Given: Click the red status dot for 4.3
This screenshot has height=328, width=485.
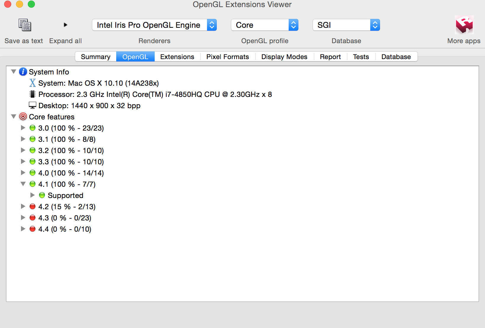Looking at the screenshot, I should (33, 218).
